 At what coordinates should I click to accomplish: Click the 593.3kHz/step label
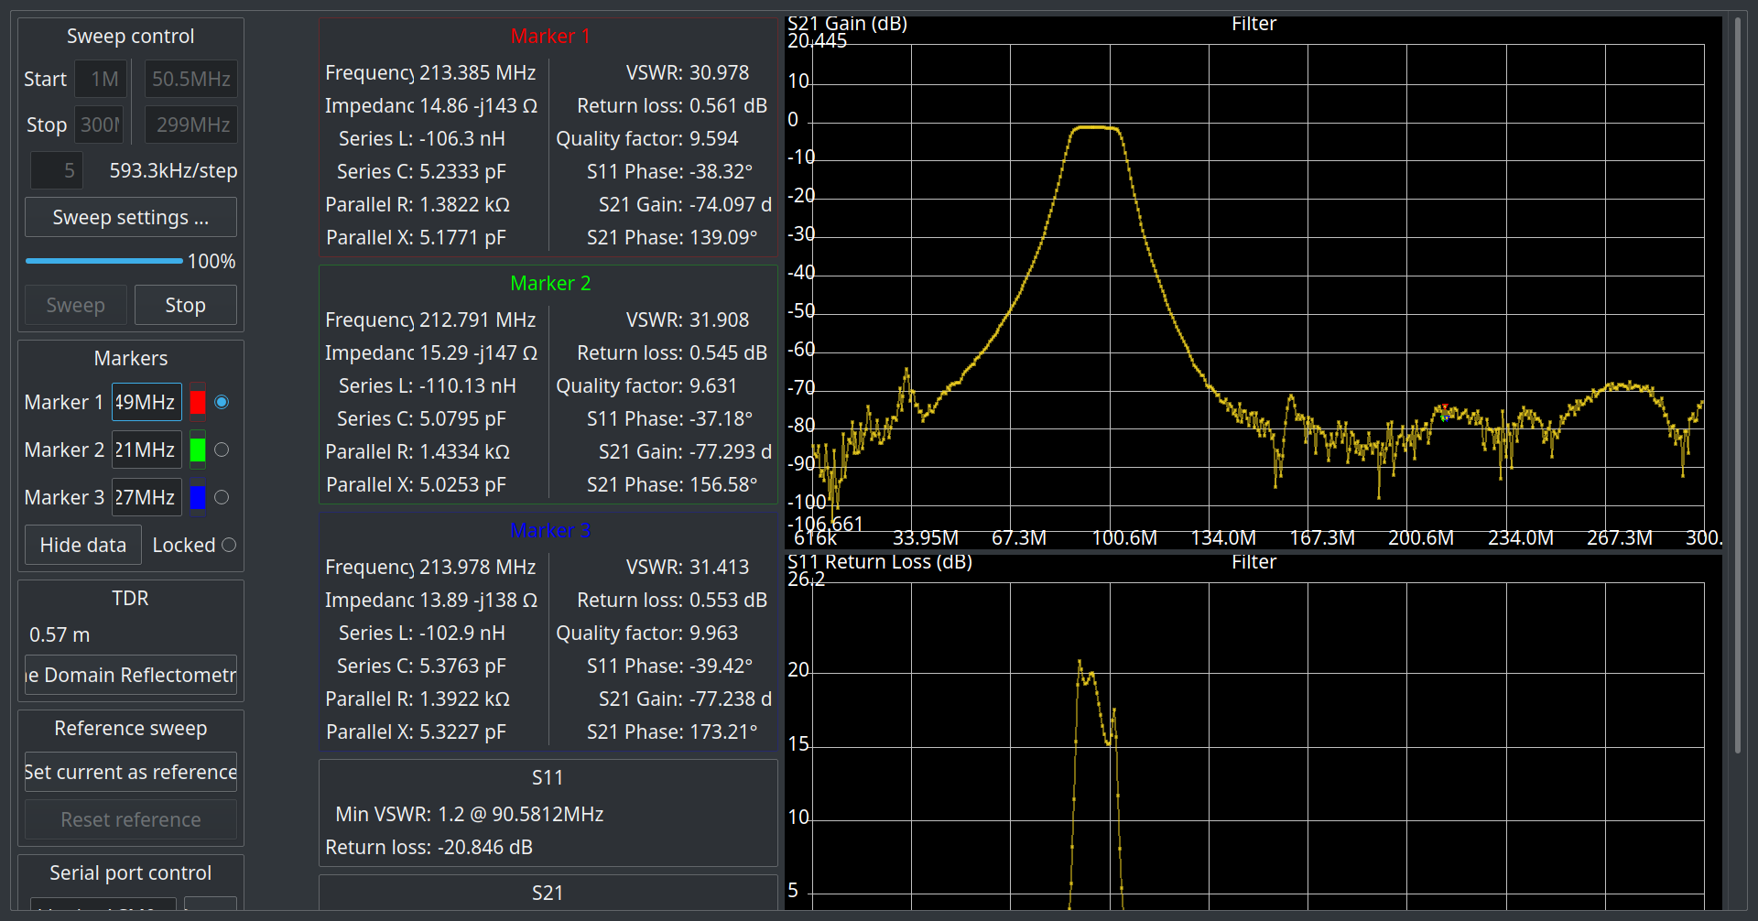pos(173,170)
